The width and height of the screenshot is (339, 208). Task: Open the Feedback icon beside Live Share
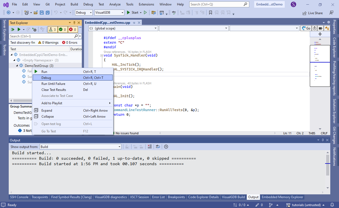(x=331, y=13)
